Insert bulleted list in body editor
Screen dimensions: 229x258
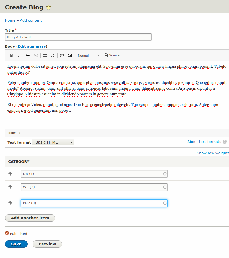[x=45, y=56]
